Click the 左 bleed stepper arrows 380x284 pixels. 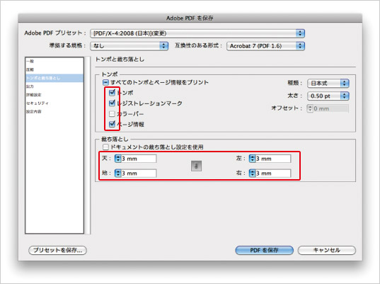tap(253, 159)
